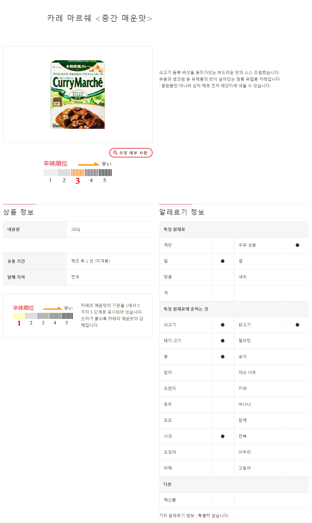Click the orange arrow next to 辛味順位

(89, 164)
